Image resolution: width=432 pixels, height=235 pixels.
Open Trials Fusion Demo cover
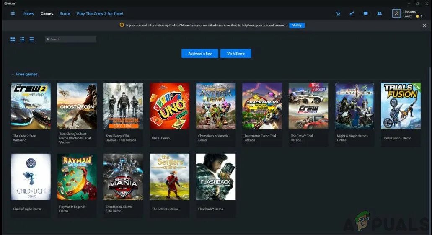click(x=401, y=106)
